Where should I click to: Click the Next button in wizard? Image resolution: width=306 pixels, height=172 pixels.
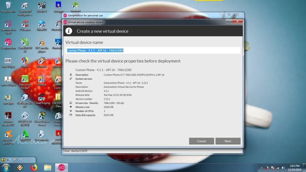tap(228, 141)
